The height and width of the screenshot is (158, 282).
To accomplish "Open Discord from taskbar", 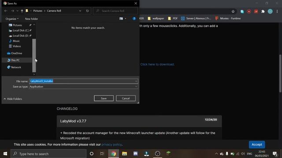I will tap(135, 154).
